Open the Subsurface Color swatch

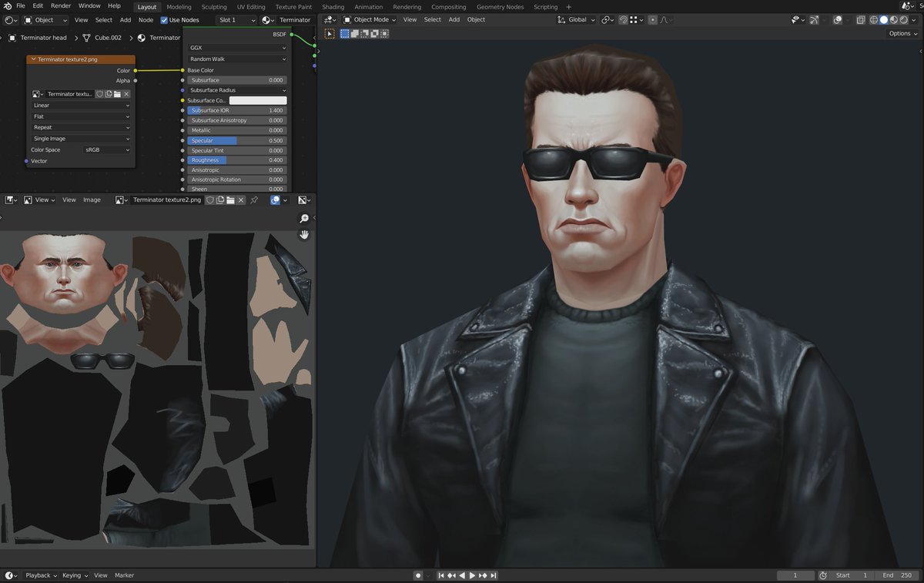(258, 100)
